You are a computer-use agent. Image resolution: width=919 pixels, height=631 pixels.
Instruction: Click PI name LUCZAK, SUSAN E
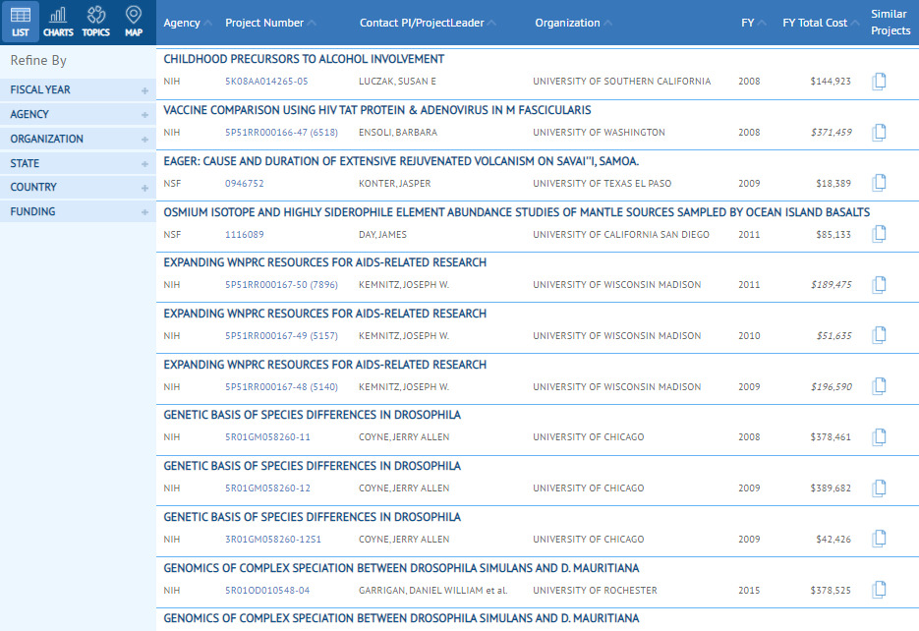click(397, 82)
